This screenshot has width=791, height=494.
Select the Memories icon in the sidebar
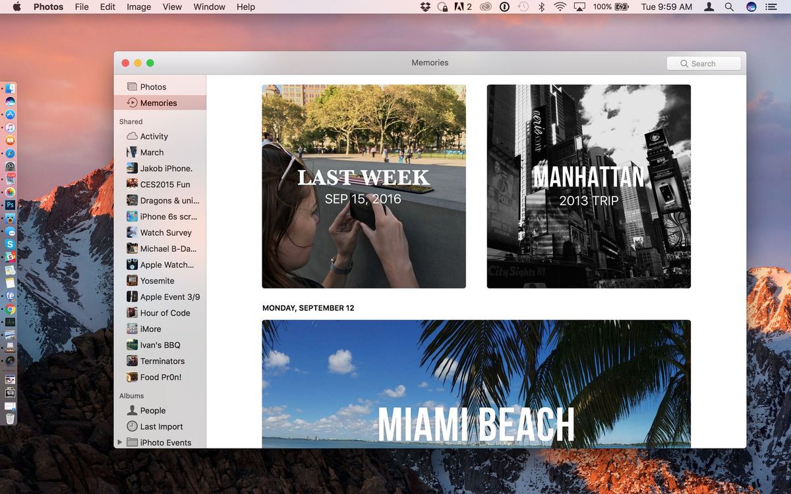(132, 103)
